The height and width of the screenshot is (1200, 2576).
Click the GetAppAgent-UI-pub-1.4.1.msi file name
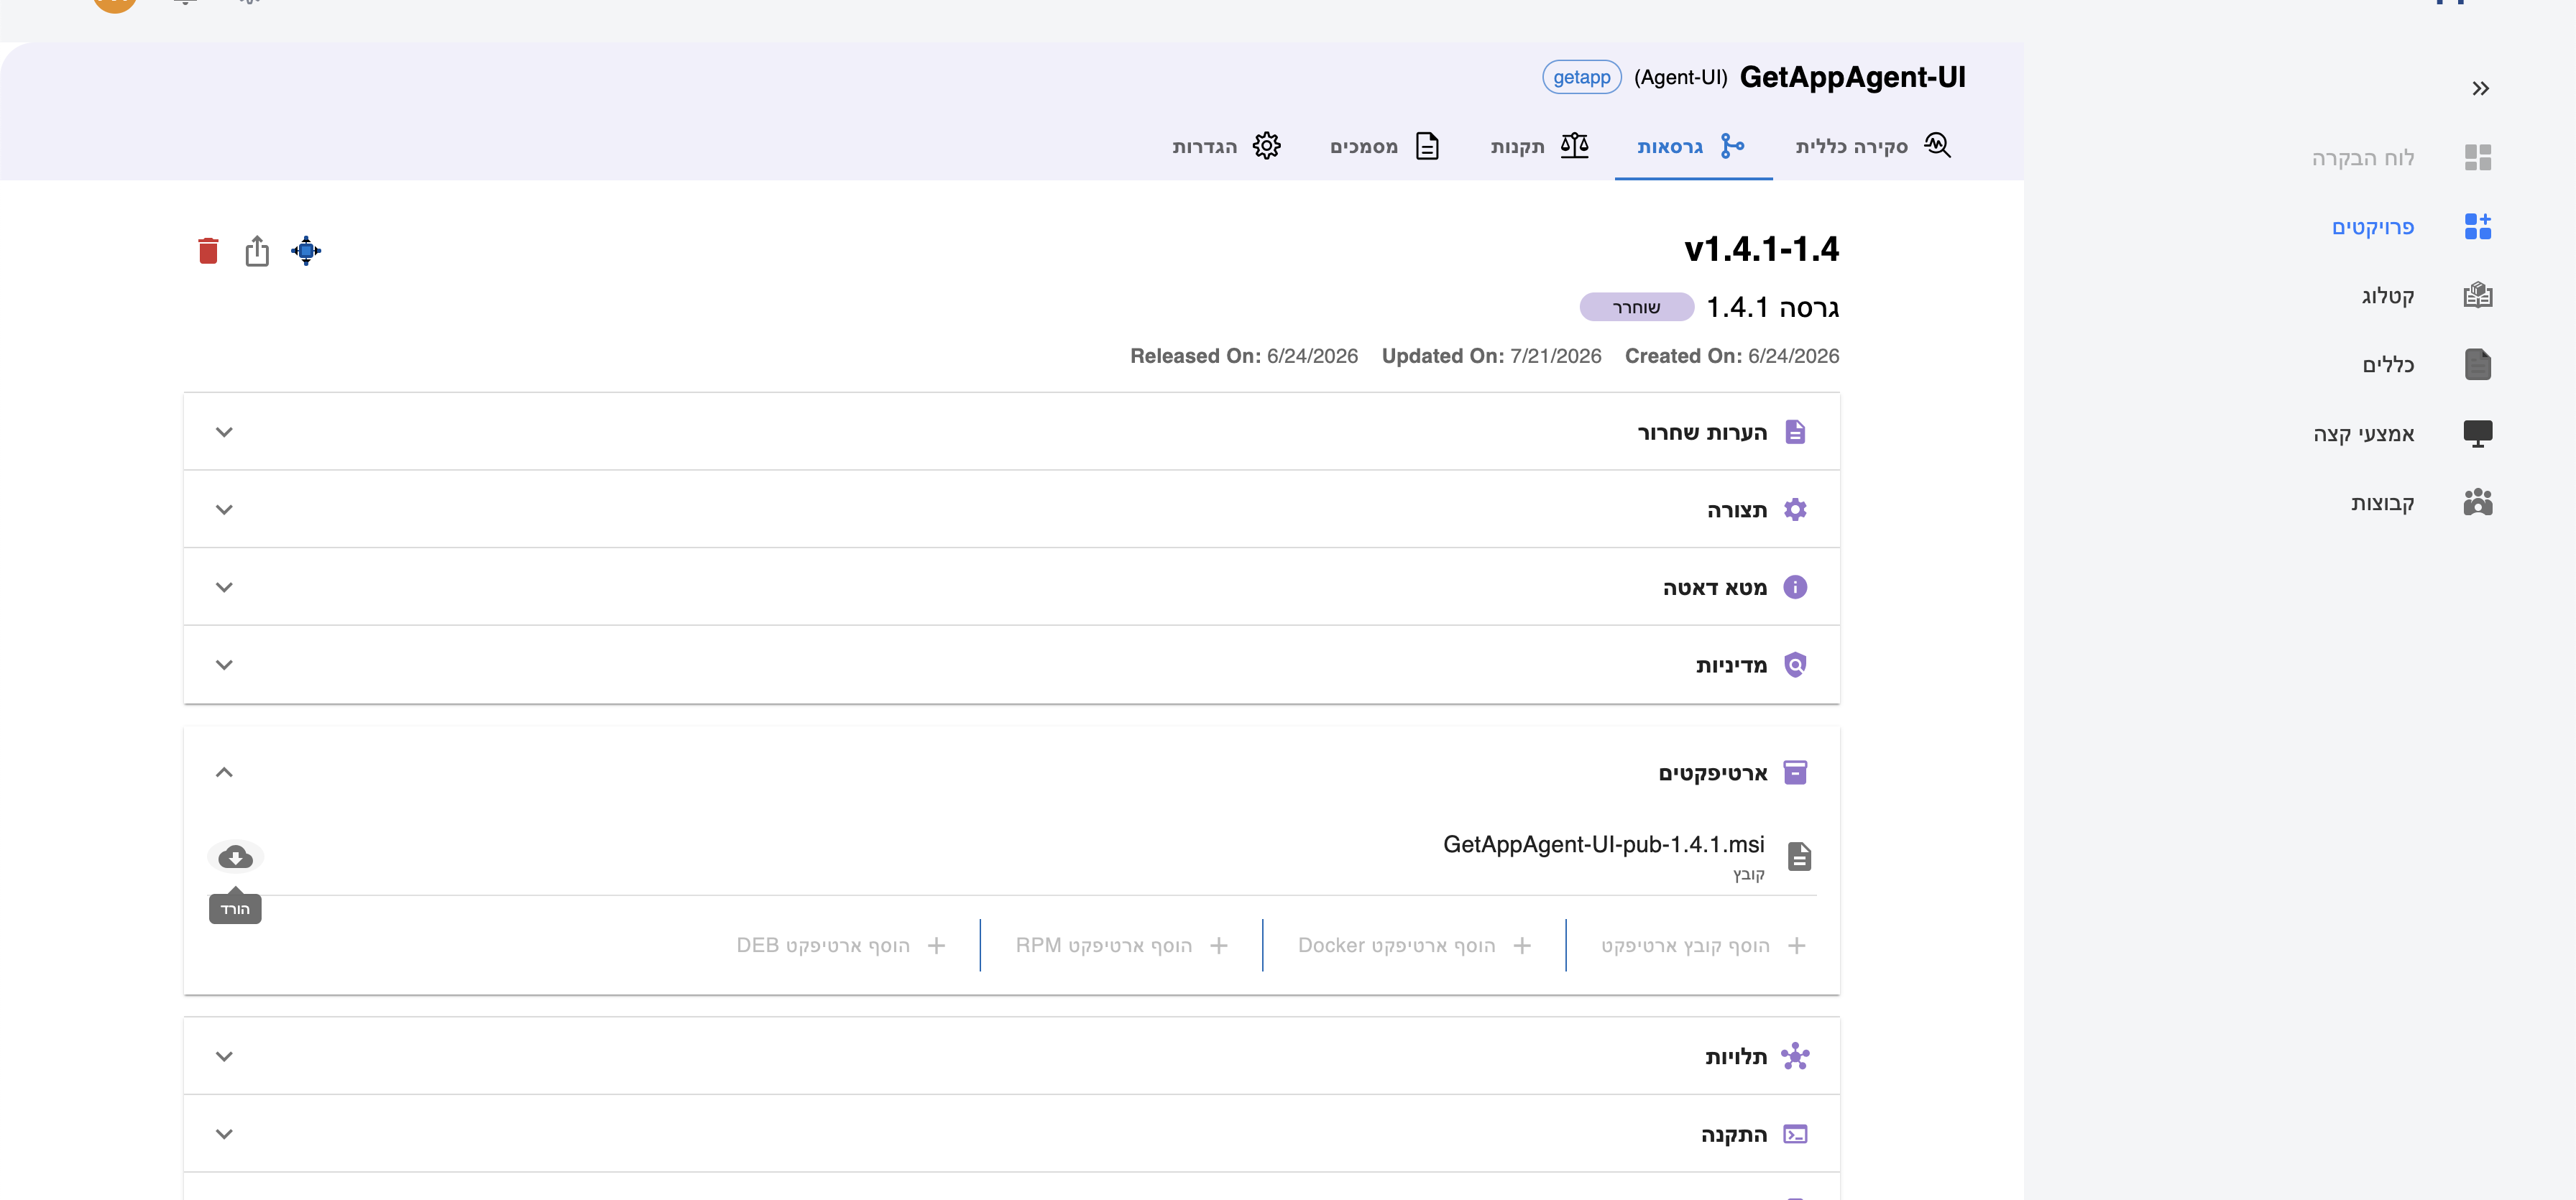tap(1603, 845)
